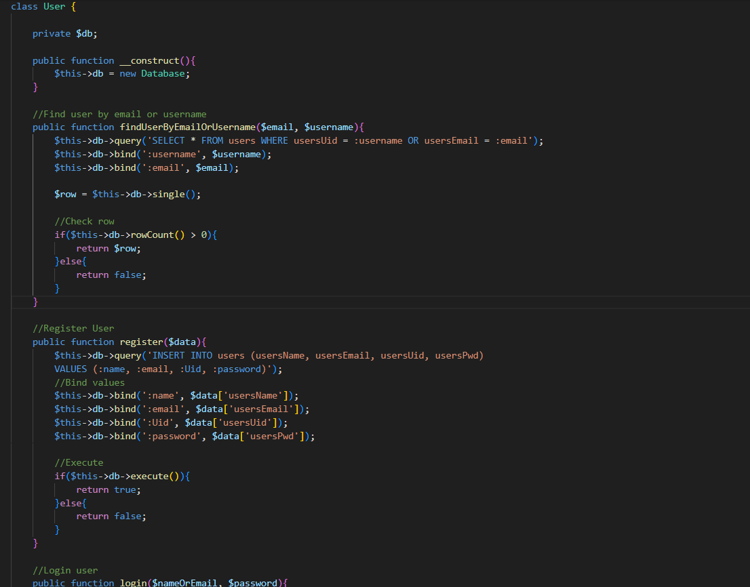Screen dimensions: 750x587
Task: Click the '$username' parameter in findUserByEmailOrUsername signature
Action: pos(329,127)
